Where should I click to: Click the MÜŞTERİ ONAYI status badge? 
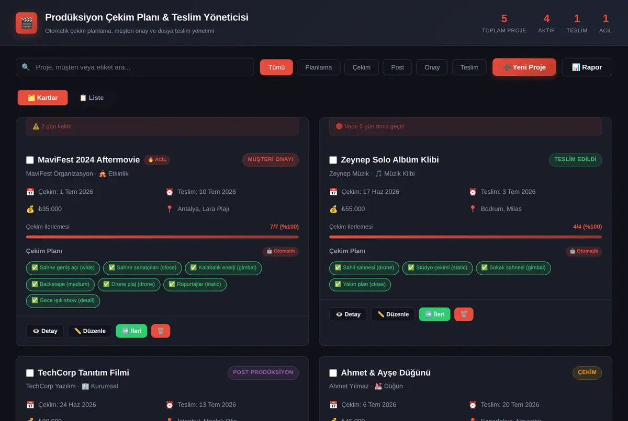pyautogui.click(x=271, y=160)
